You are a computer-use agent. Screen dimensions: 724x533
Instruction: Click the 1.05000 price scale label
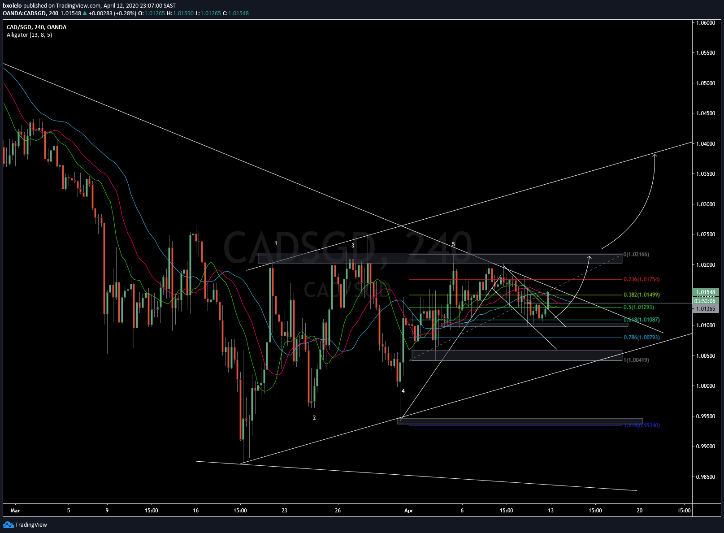pyautogui.click(x=706, y=83)
